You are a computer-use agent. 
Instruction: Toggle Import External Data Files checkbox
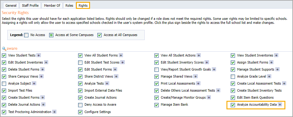click(80, 91)
